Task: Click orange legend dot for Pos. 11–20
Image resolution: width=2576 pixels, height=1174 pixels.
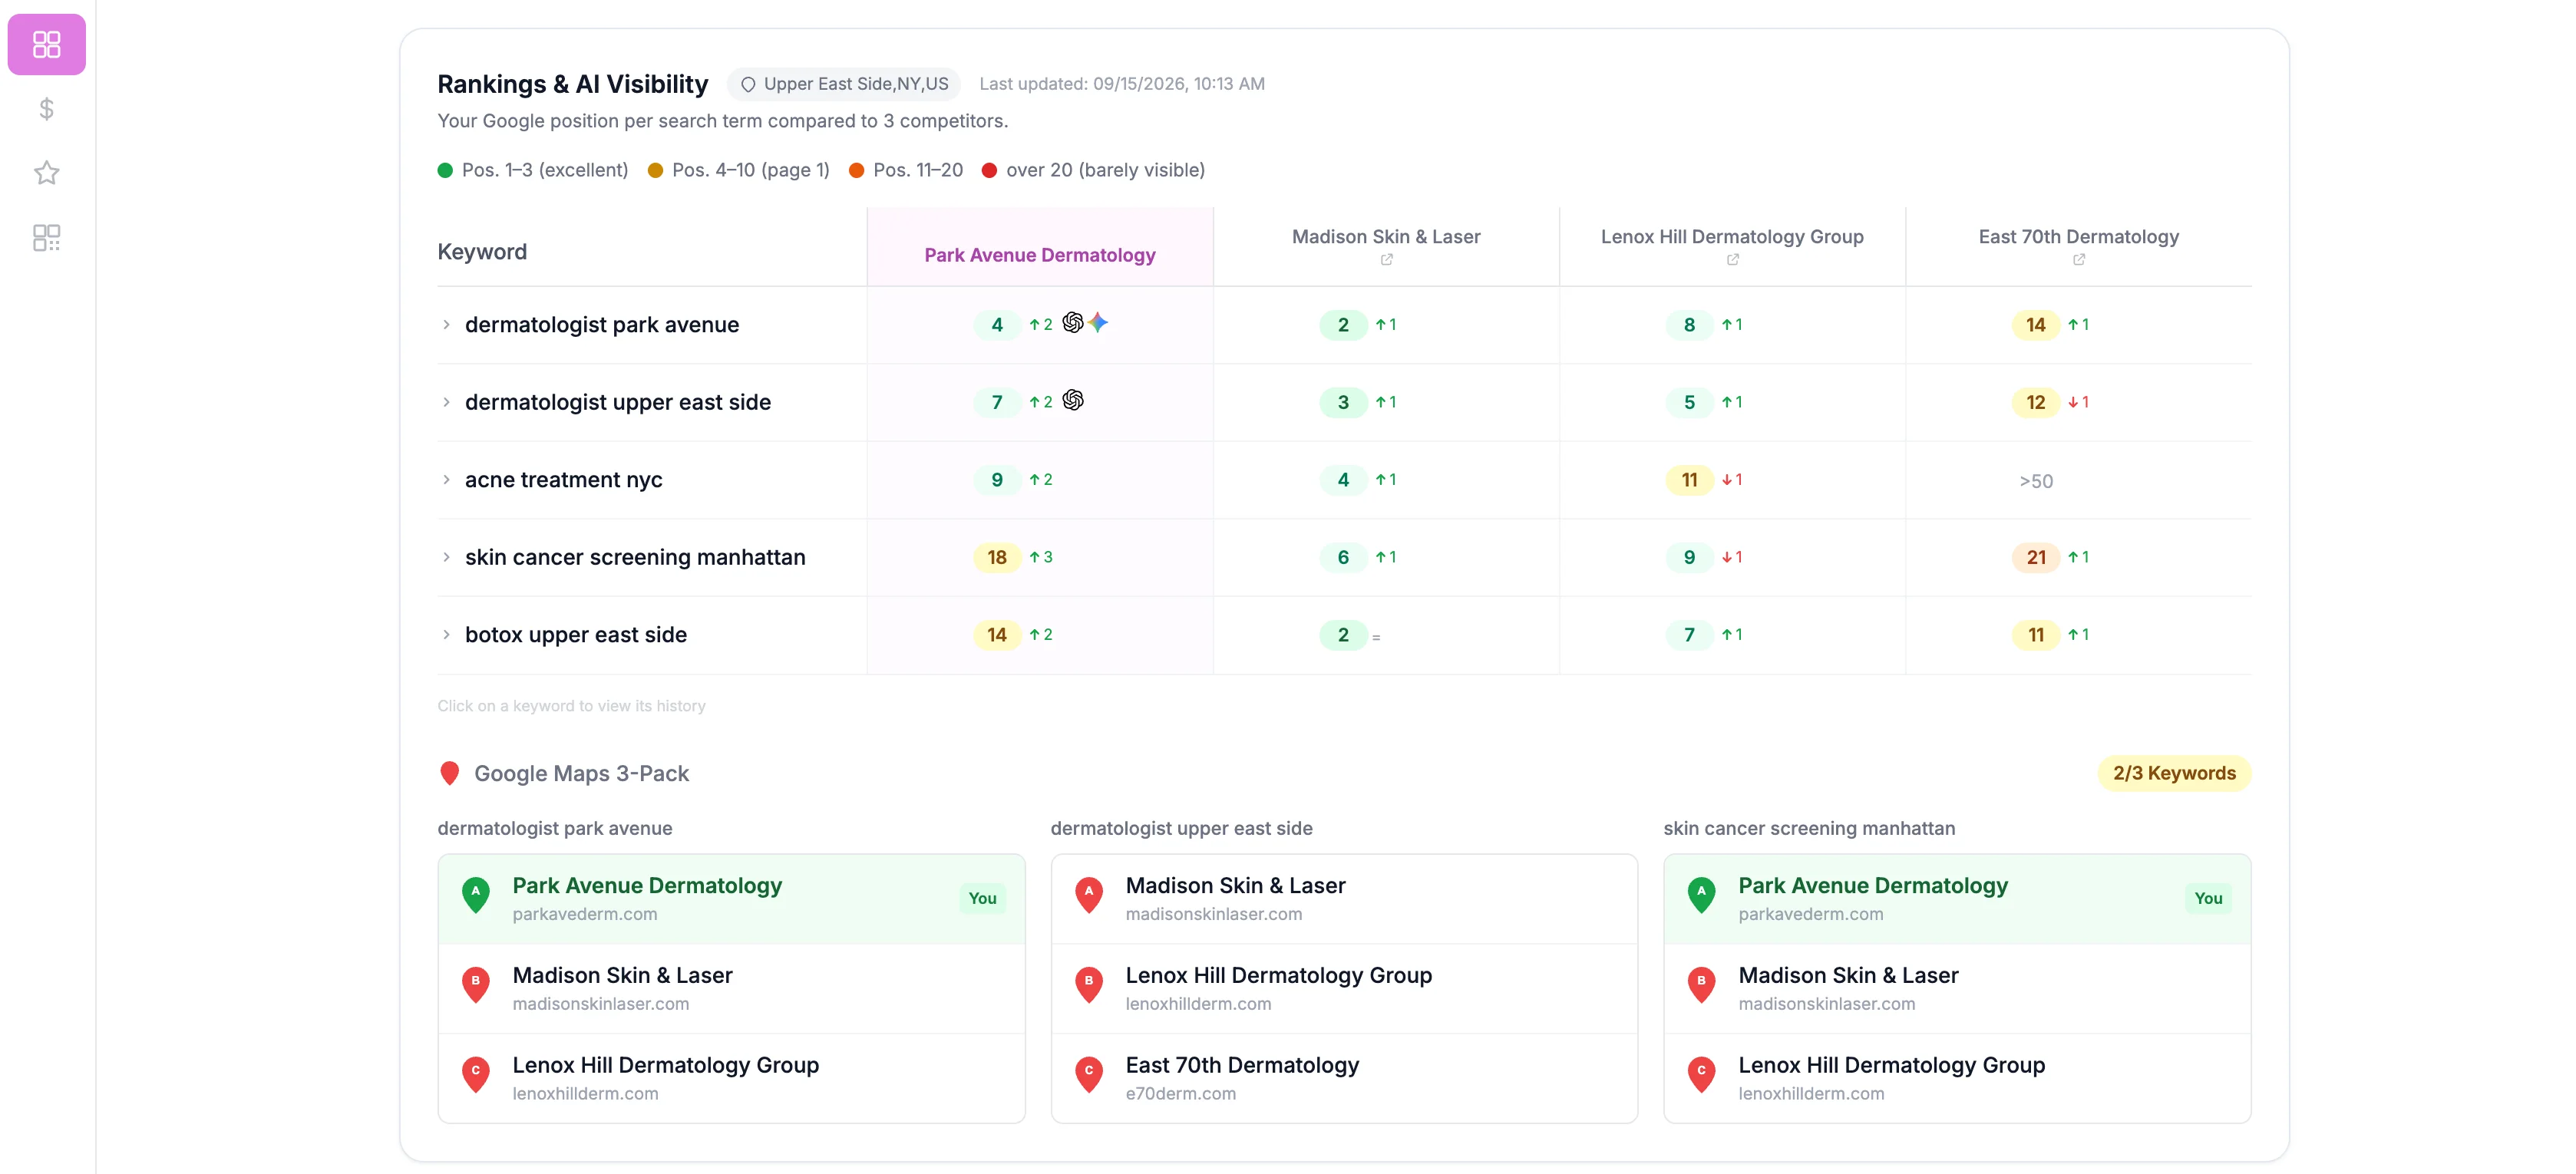Action: click(x=856, y=170)
